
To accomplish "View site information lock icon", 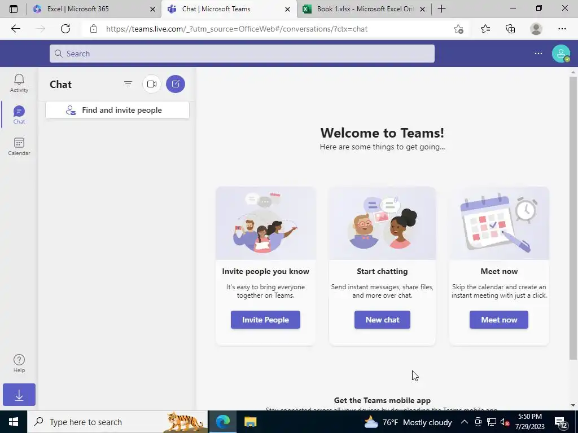I will [94, 29].
